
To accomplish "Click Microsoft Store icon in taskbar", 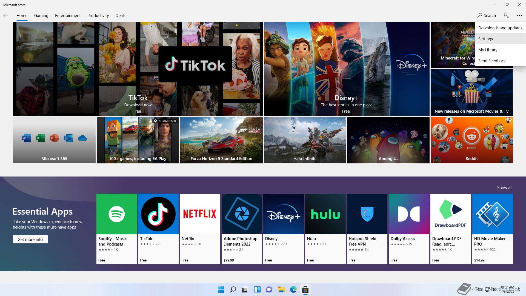I will pos(305,289).
